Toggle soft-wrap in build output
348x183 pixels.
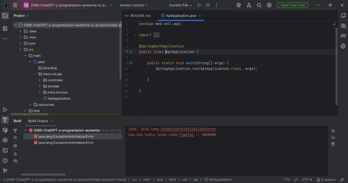(x=333, y=131)
